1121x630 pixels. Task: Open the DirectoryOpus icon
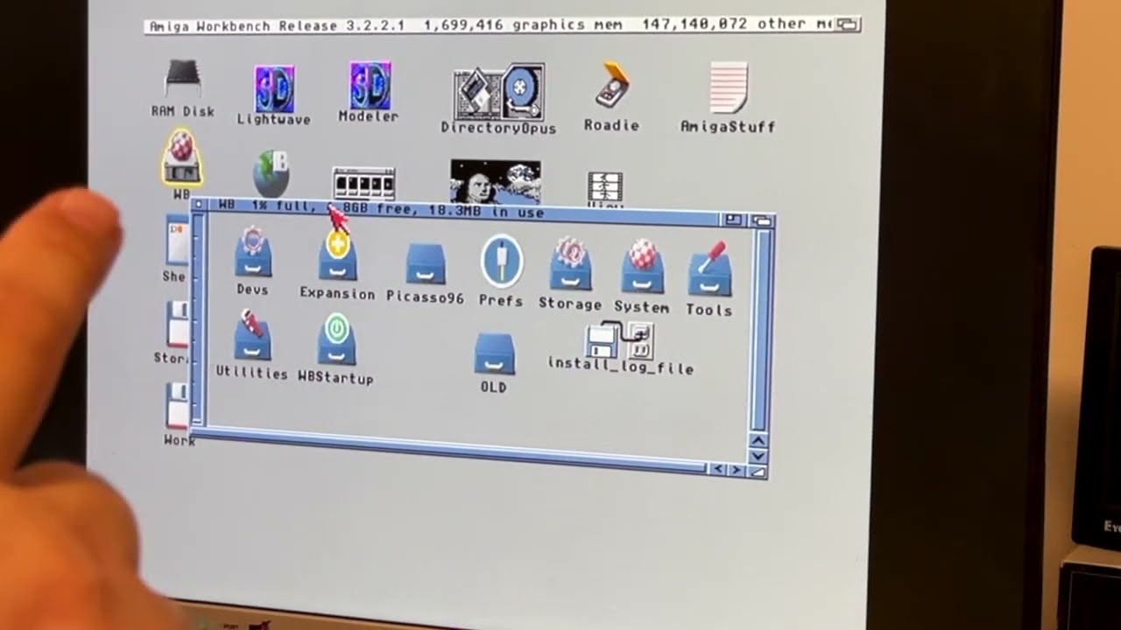click(498, 93)
